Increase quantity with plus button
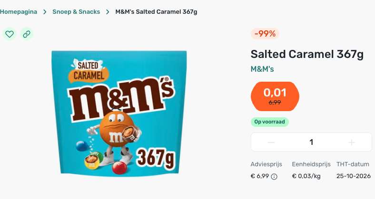The width and height of the screenshot is (375, 199). tap(352, 142)
